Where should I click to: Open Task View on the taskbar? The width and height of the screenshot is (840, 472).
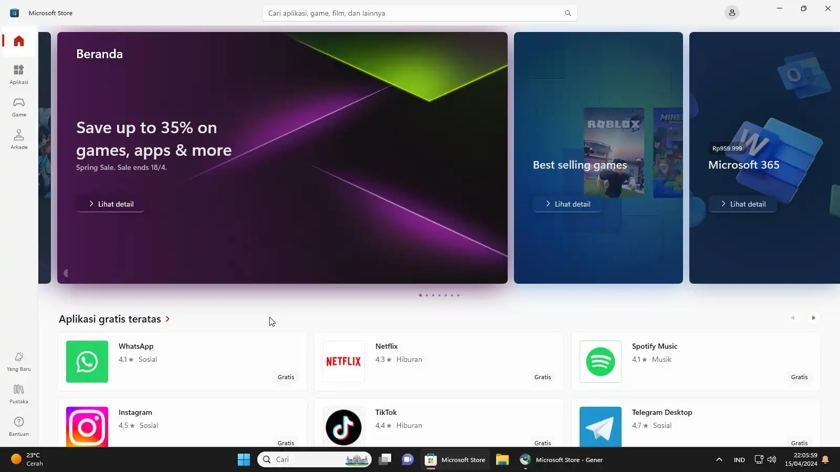(385, 460)
